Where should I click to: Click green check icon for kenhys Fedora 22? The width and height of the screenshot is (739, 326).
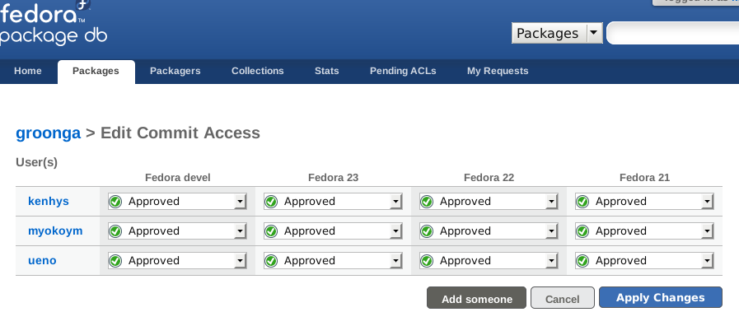pyautogui.click(x=427, y=202)
